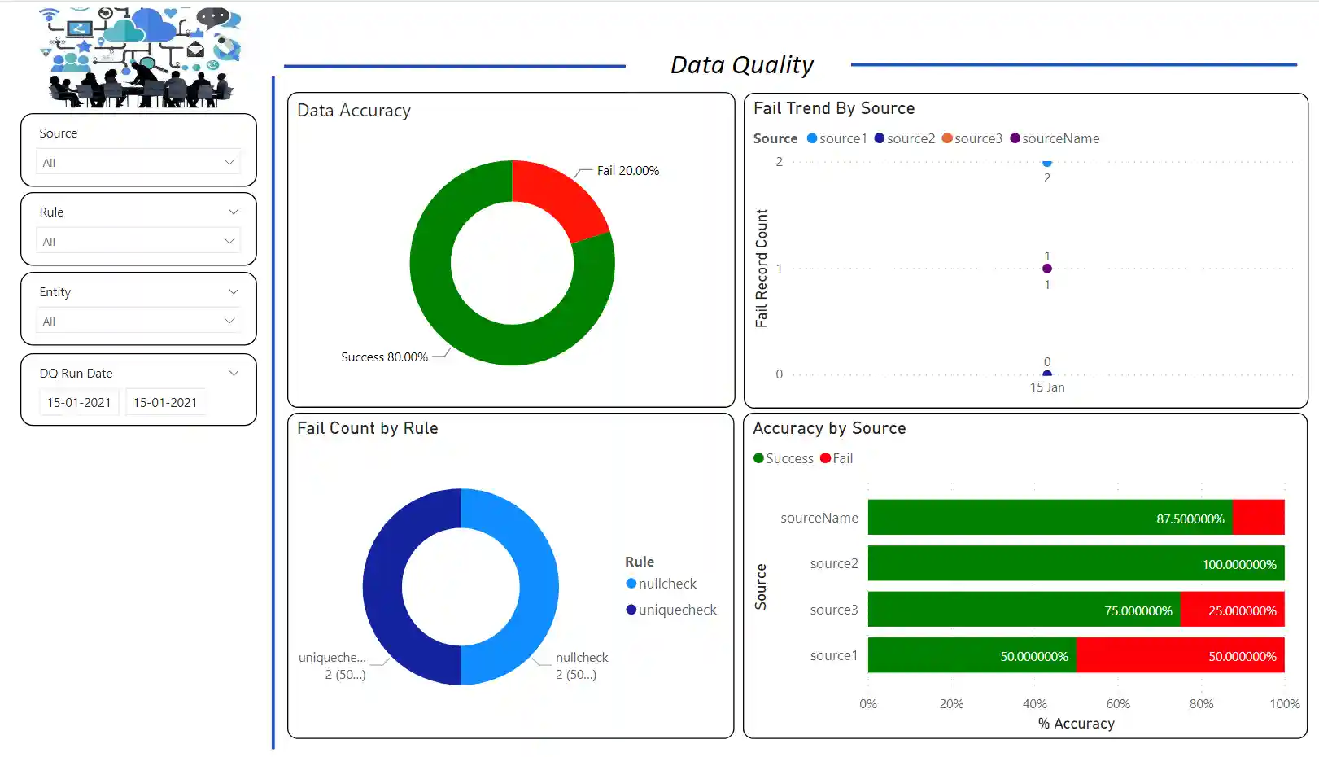The width and height of the screenshot is (1319, 757).
Task: Toggle the nullcheck series by clicking its label text
Action: click(668, 584)
